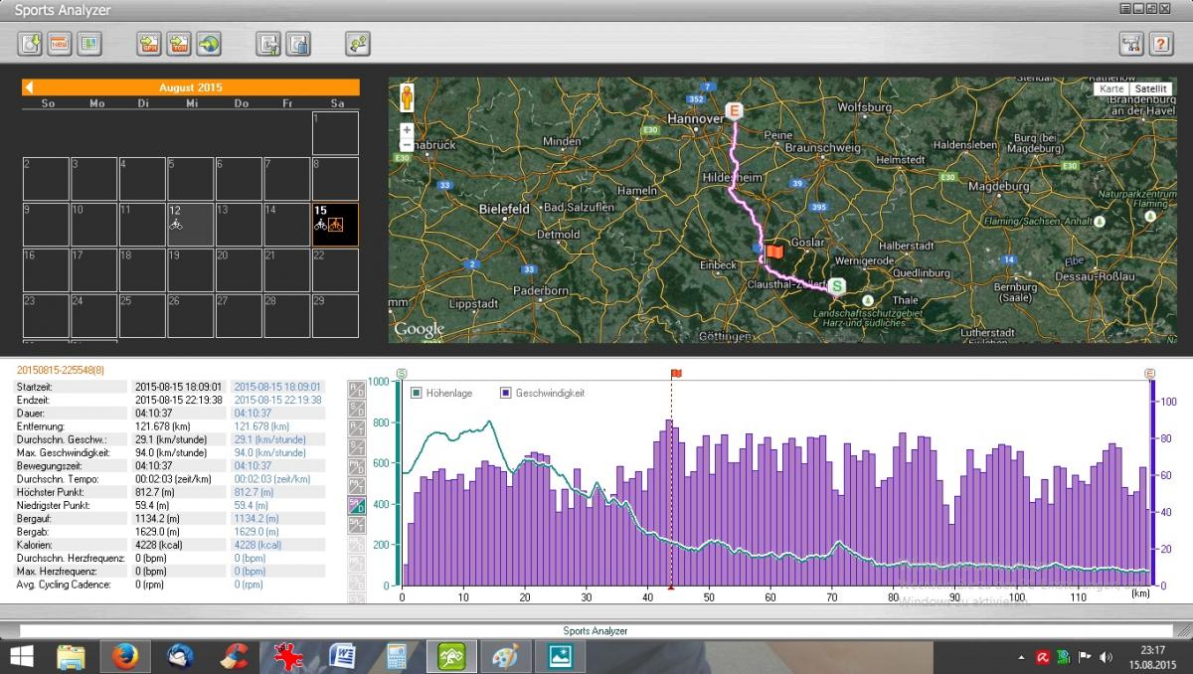Click the Kalorien value 4228 (kcal)
This screenshot has height=674, width=1193.
click(158, 545)
